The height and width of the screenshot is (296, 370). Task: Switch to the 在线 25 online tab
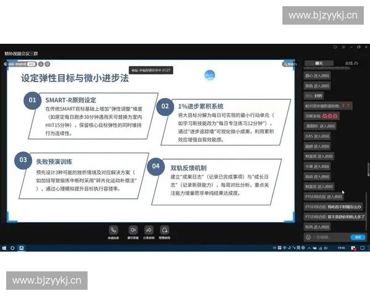point(351,64)
